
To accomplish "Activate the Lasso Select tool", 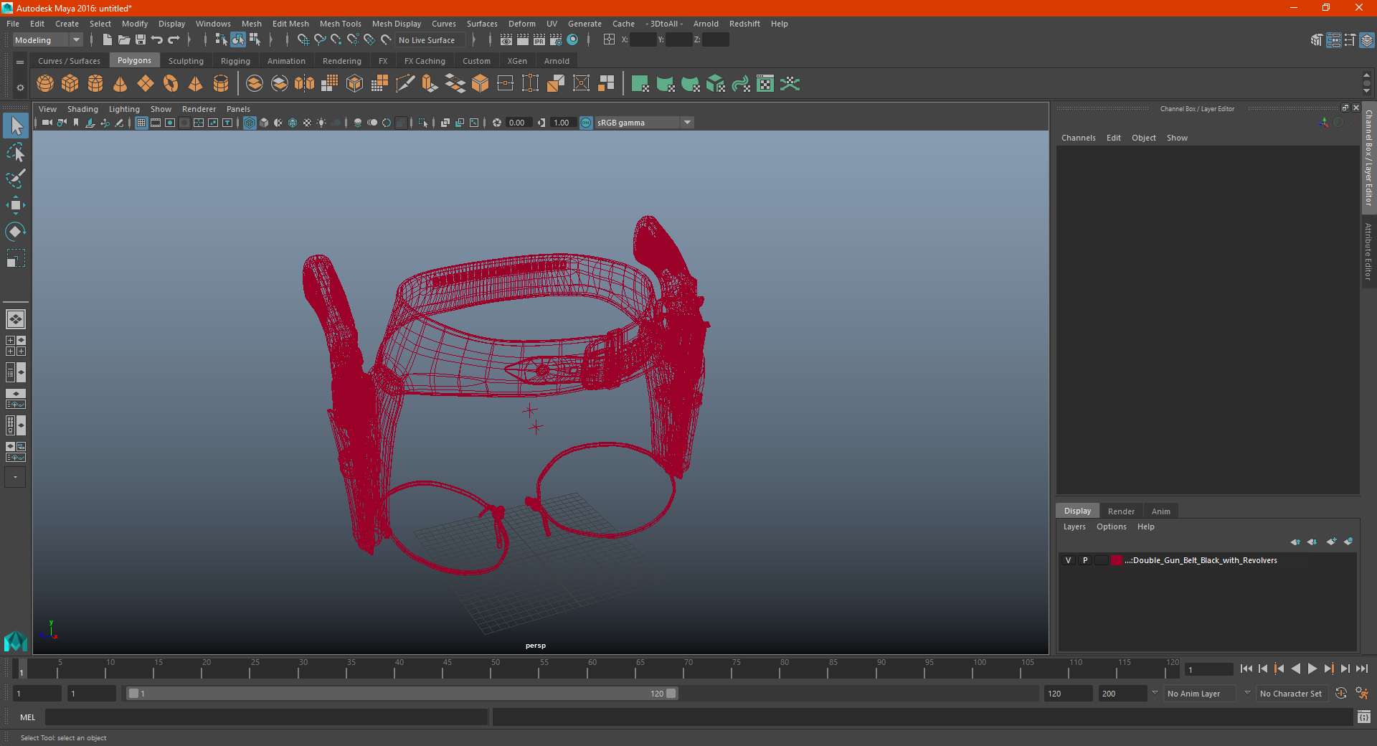I will [x=16, y=152].
